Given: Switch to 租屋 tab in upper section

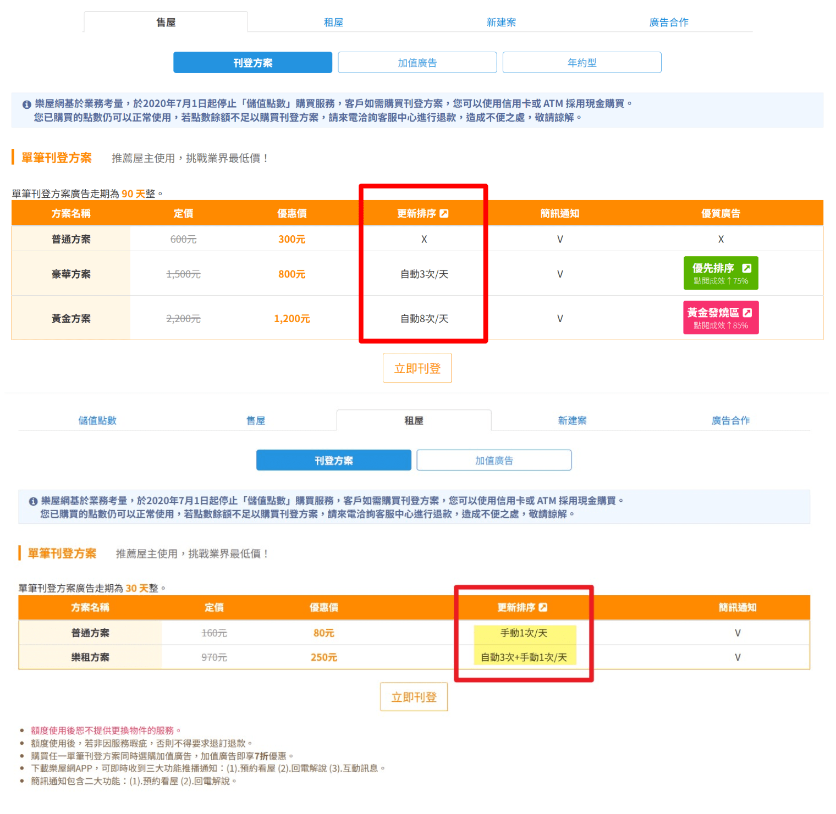Looking at the screenshot, I should pos(333,22).
